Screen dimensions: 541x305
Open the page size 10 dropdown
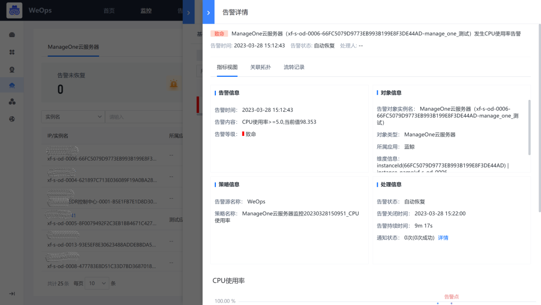(97, 283)
